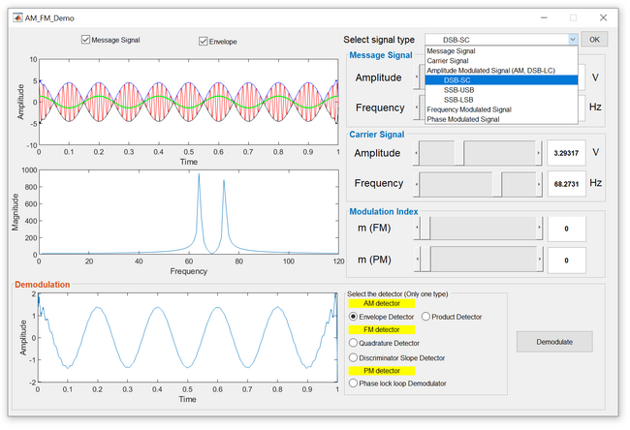
Task: Choose the Quadrature Detector option
Action: [x=353, y=342]
